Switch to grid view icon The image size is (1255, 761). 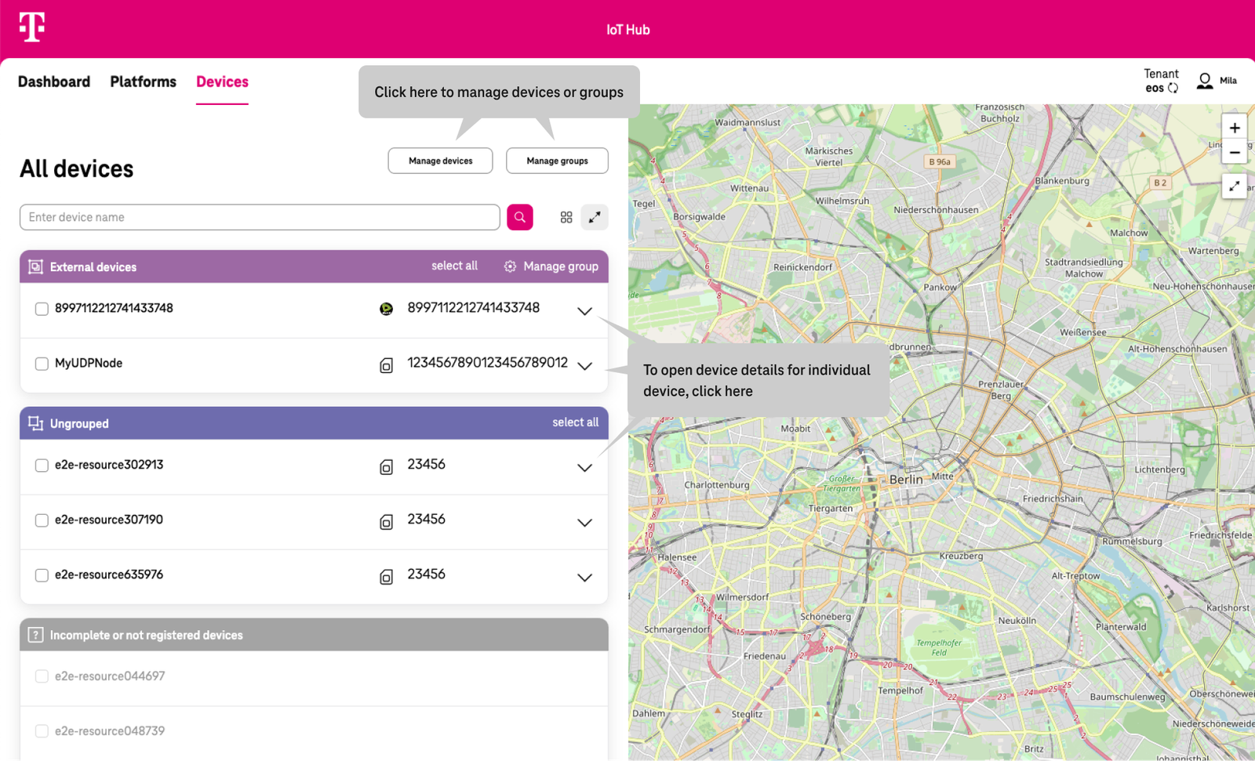pyautogui.click(x=566, y=217)
